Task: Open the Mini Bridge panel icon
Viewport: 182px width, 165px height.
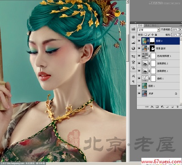Action: point(133,29)
